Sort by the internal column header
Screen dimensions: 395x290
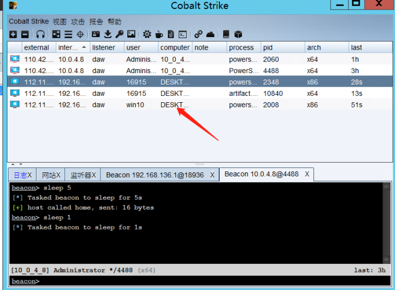(x=73, y=47)
